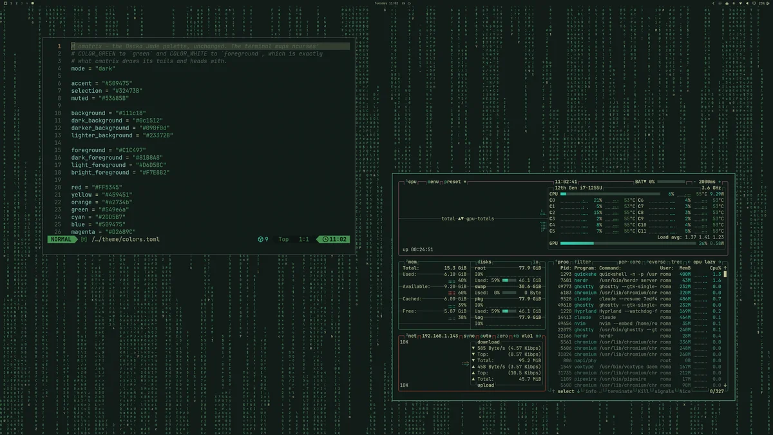Toggle network sync scaling
Screen dimensions: 773x435
click(x=469, y=336)
